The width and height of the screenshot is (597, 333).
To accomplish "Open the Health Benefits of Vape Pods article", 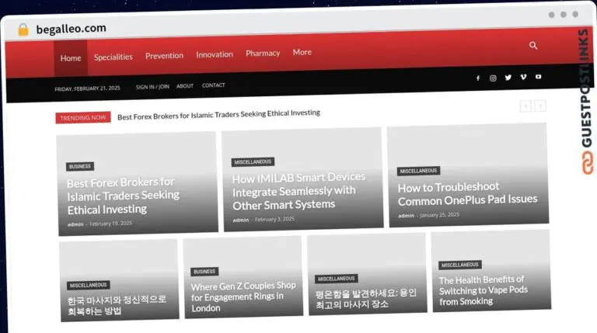I will tap(483, 290).
